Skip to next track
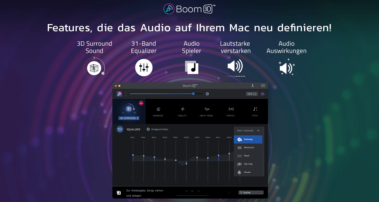This screenshot has width=379, height=202. pyautogui.click(x=199, y=191)
